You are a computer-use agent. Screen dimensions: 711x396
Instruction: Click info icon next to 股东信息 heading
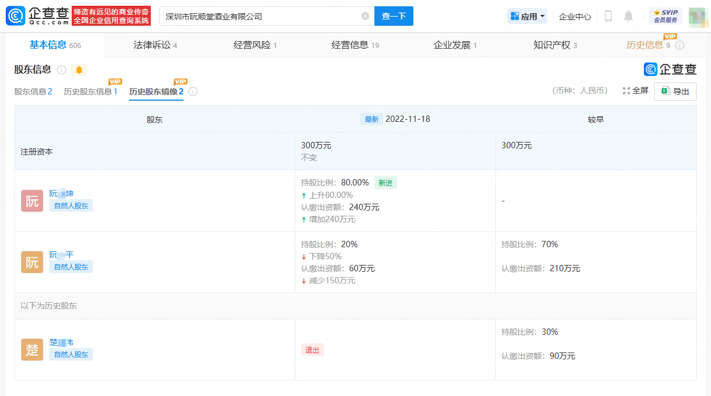(61, 70)
